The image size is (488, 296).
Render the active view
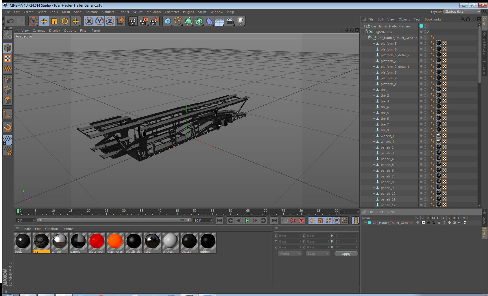click(133, 21)
